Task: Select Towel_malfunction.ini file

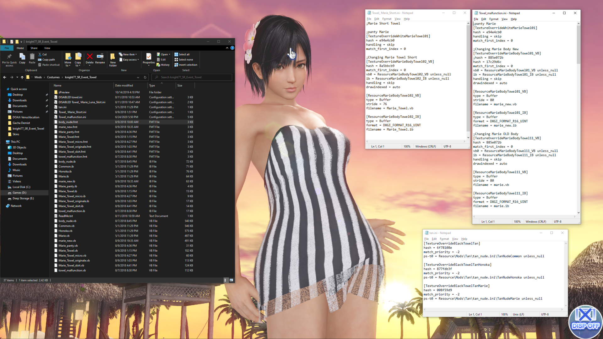Action: point(72,117)
